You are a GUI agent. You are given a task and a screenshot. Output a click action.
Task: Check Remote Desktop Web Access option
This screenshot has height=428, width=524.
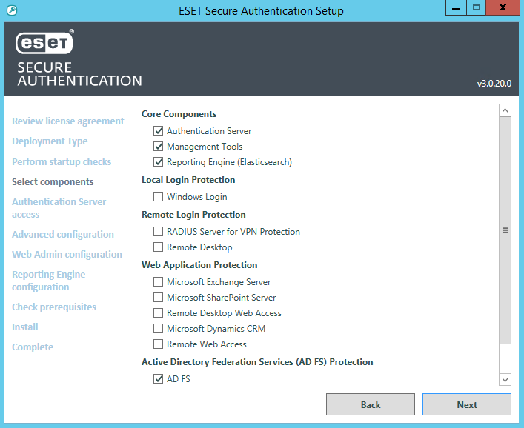(x=158, y=313)
